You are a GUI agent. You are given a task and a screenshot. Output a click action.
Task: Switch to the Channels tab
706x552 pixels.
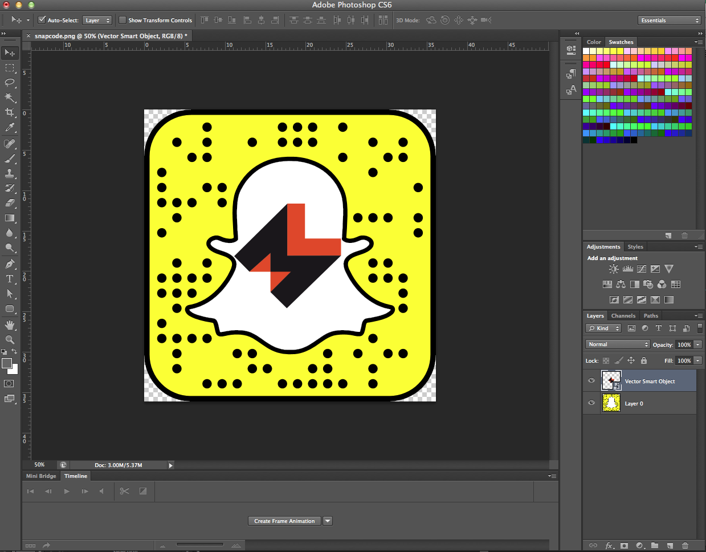623,315
